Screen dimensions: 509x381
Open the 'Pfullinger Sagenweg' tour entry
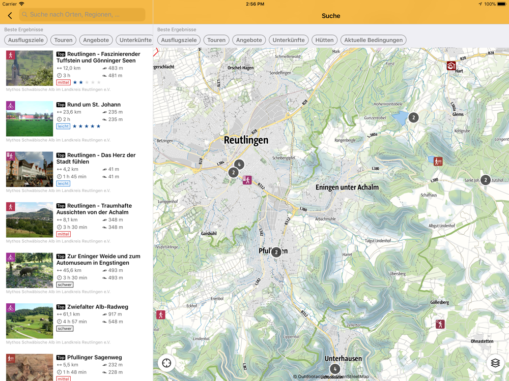pyautogui.click(x=77, y=368)
